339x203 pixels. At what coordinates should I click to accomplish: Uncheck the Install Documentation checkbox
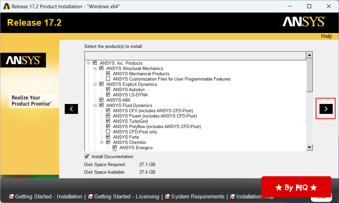pyautogui.click(x=87, y=156)
